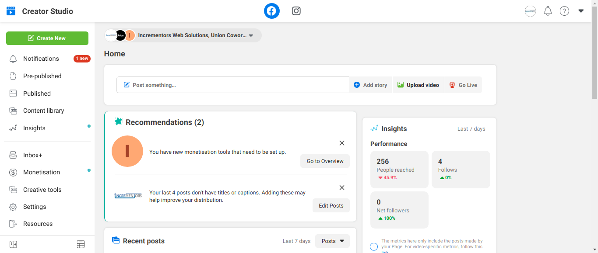Collapse the sidebar with the panel icon
Viewport: 598px width, 253px height.
click(13, 244)
